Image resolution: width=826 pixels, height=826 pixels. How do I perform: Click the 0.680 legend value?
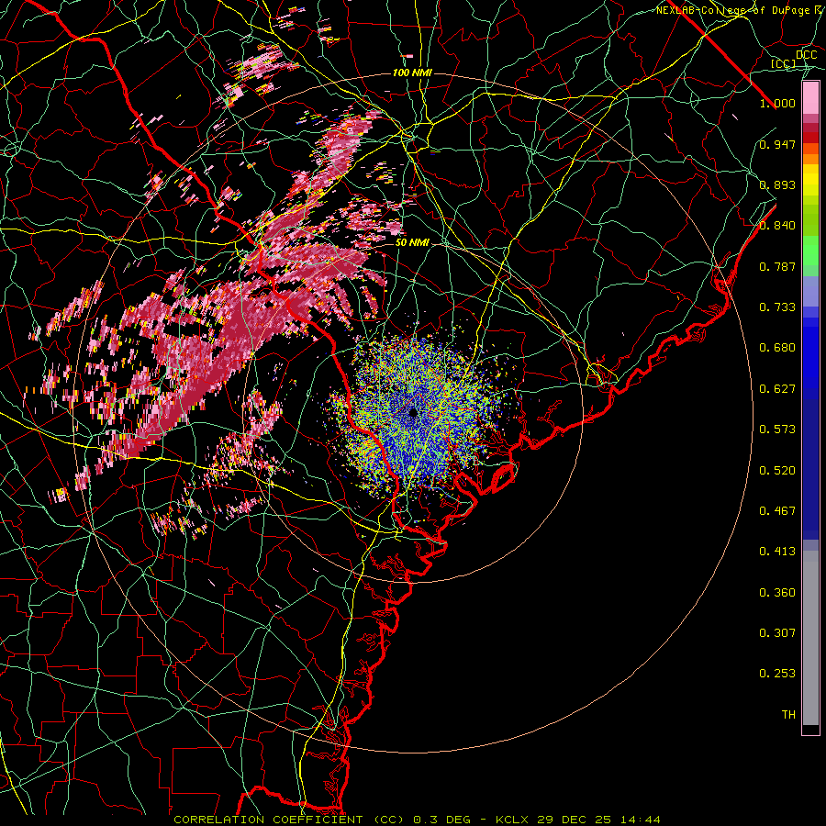[x=777, y=348]
